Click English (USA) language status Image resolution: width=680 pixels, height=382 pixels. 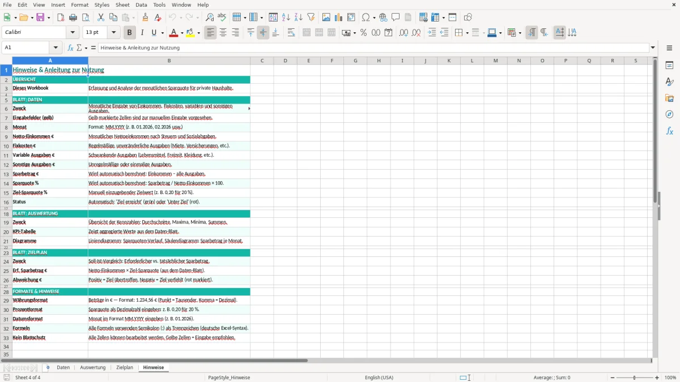[x=379, y=377]
